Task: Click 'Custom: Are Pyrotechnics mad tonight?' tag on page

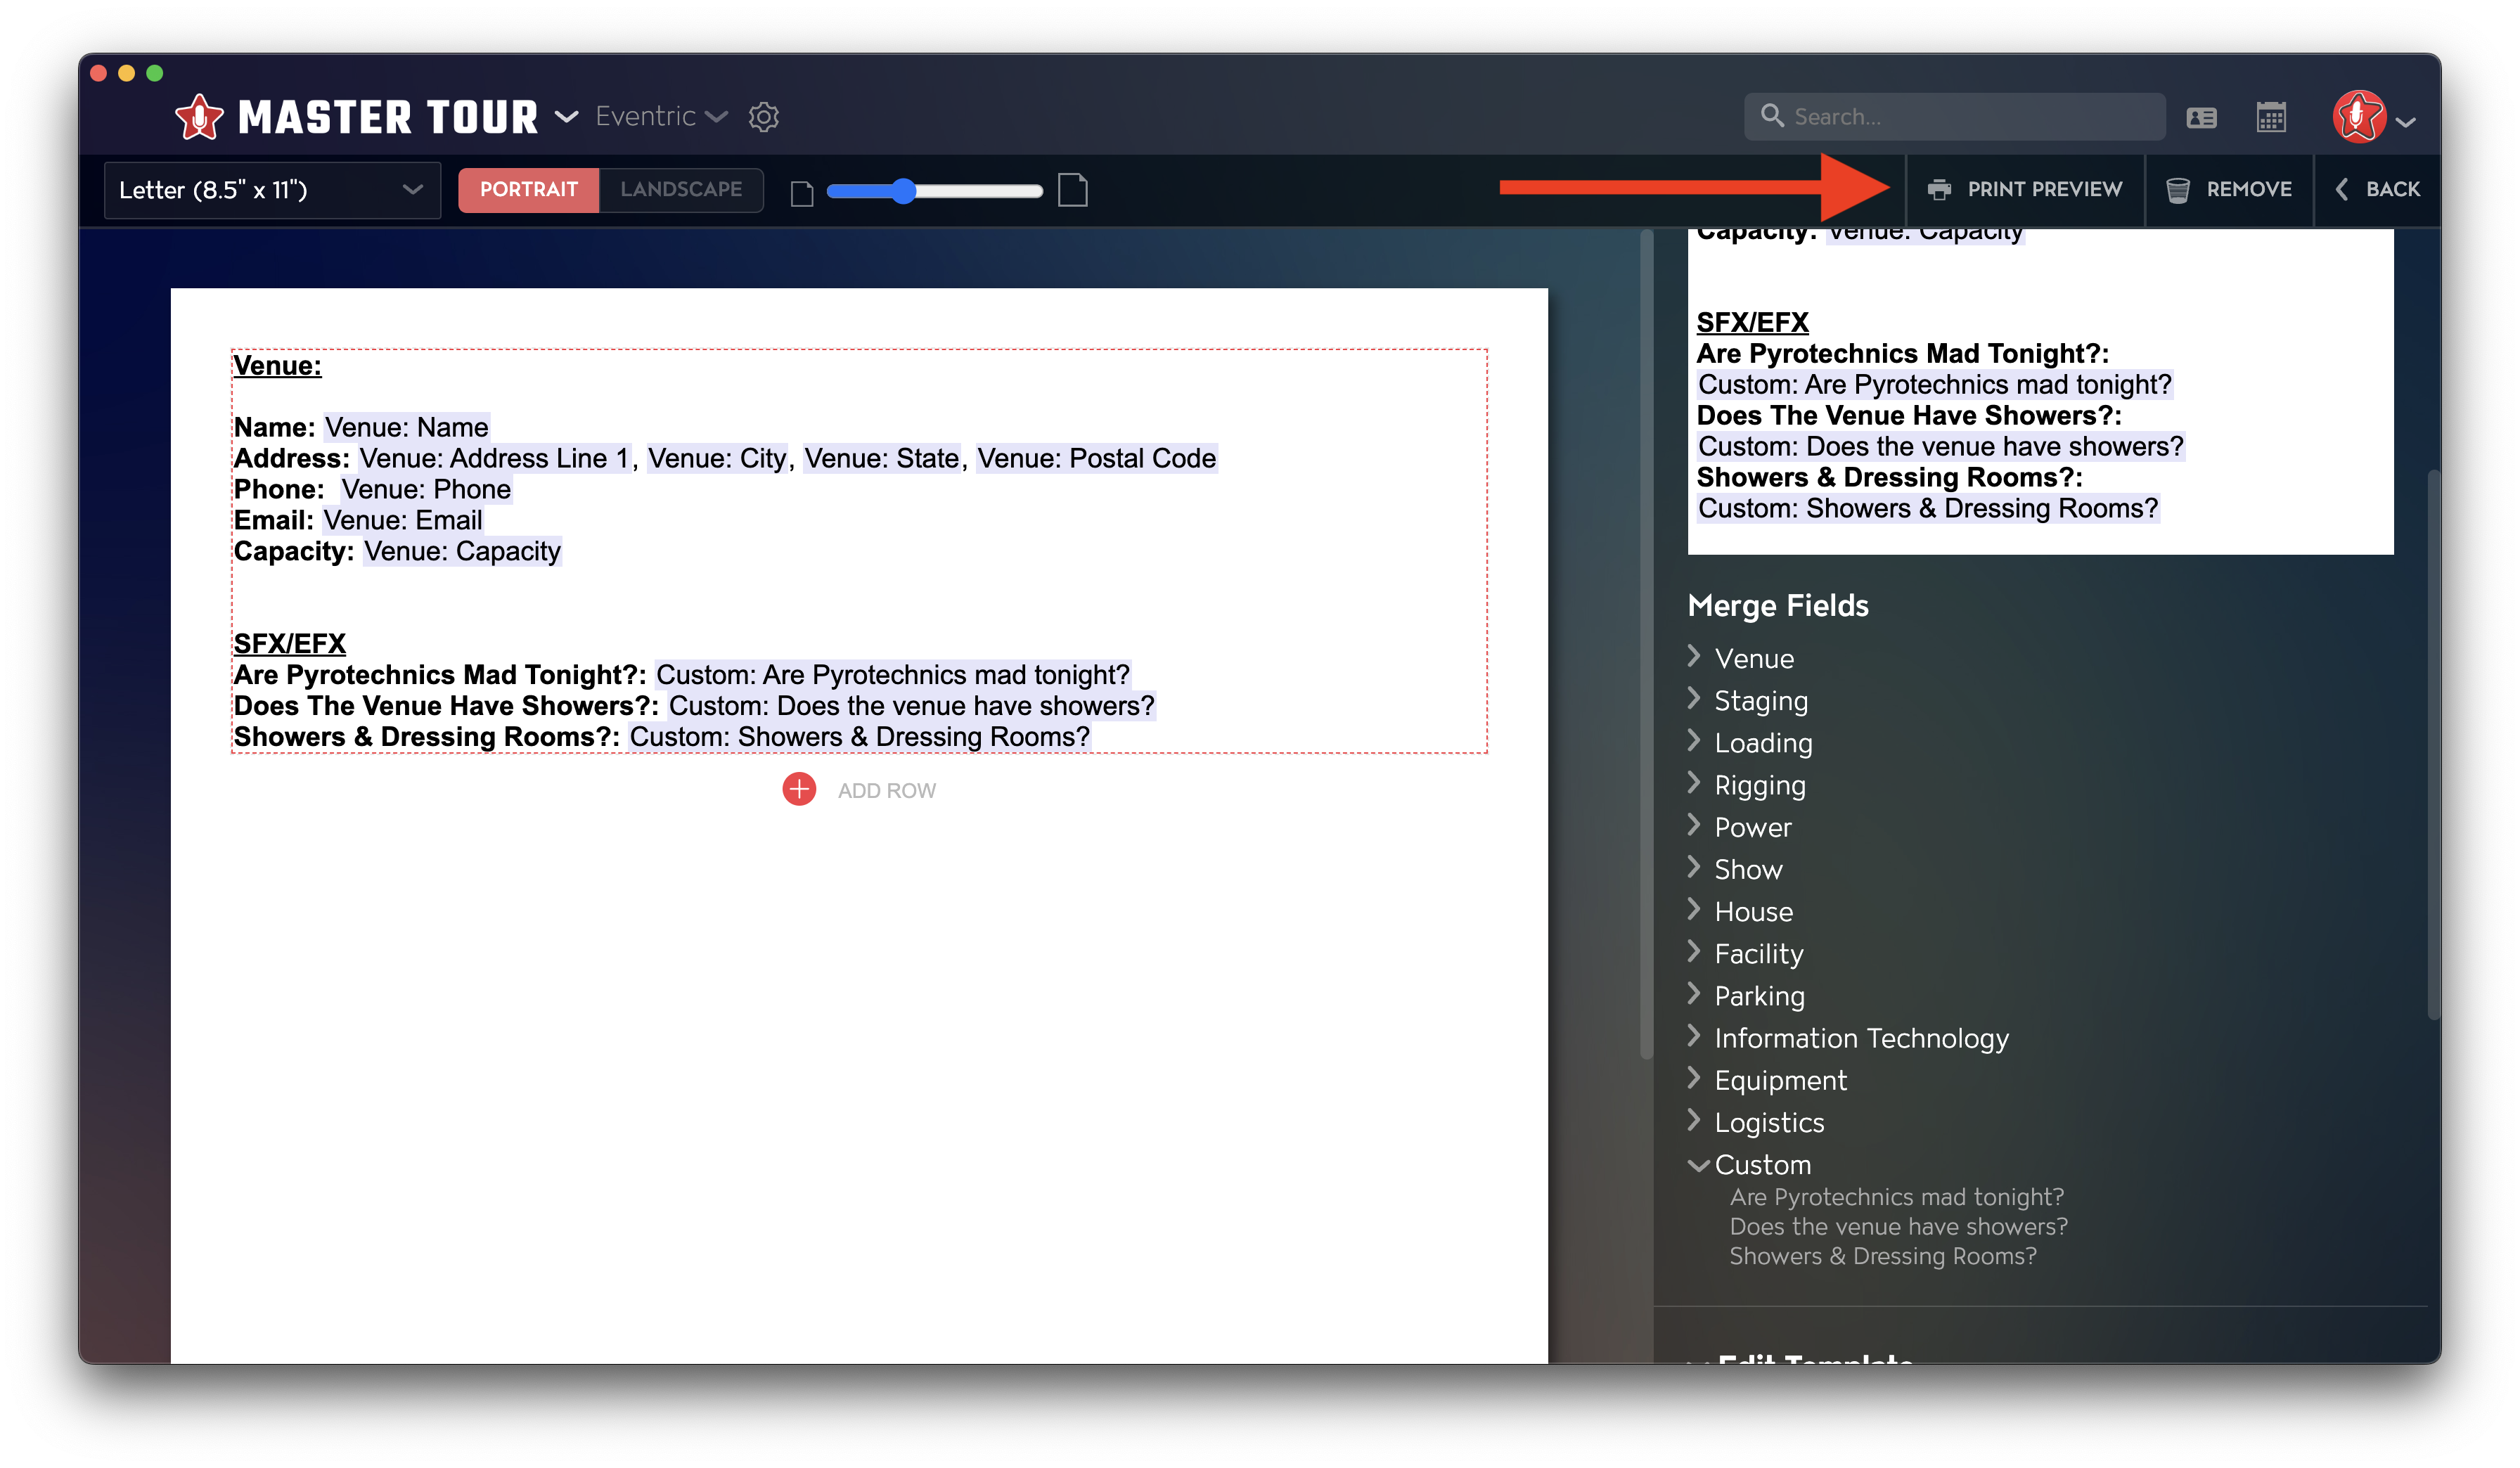Action: 893,674
